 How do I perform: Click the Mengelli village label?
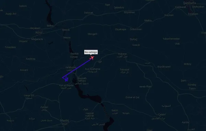click(x=92, y=34)
